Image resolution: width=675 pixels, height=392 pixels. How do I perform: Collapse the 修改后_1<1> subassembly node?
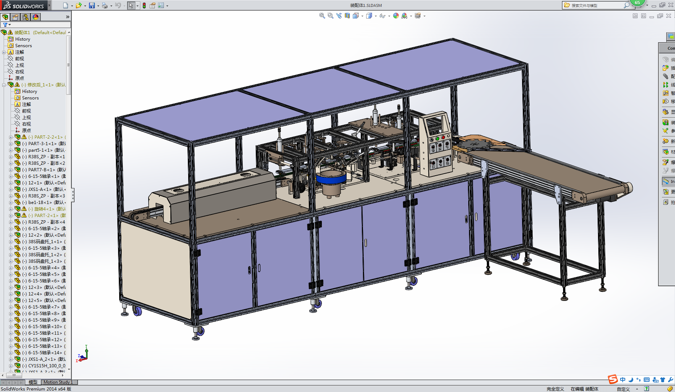click(4, 85)
